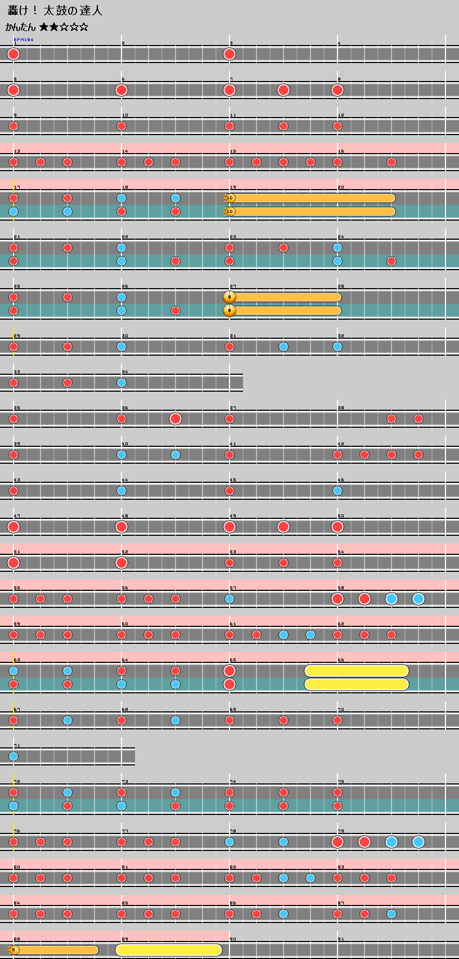459x959 pixels.
Task: Click the measure 90 number label
Action: [x=233, y=939]
